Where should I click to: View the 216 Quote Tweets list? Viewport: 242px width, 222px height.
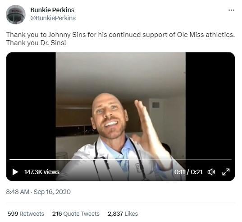click(x=76, y=214)
